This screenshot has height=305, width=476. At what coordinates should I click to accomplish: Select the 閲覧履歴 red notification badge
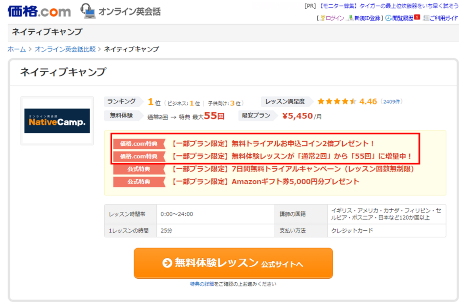tap(417, 17)
